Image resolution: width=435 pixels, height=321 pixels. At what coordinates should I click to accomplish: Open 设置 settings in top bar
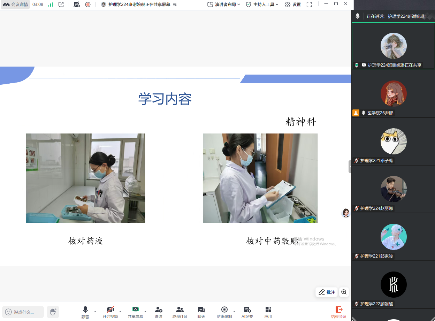(x=293, y=5)
